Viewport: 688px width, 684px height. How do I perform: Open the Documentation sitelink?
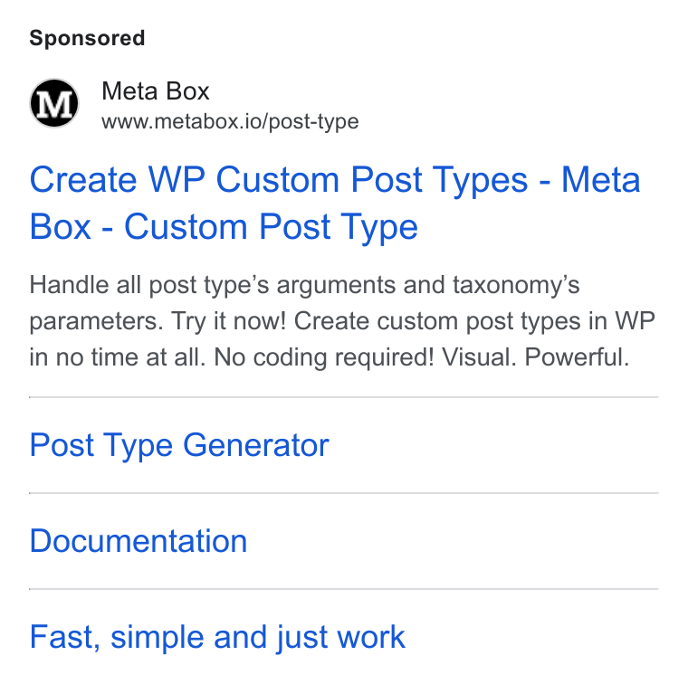(x=139, y=541)
